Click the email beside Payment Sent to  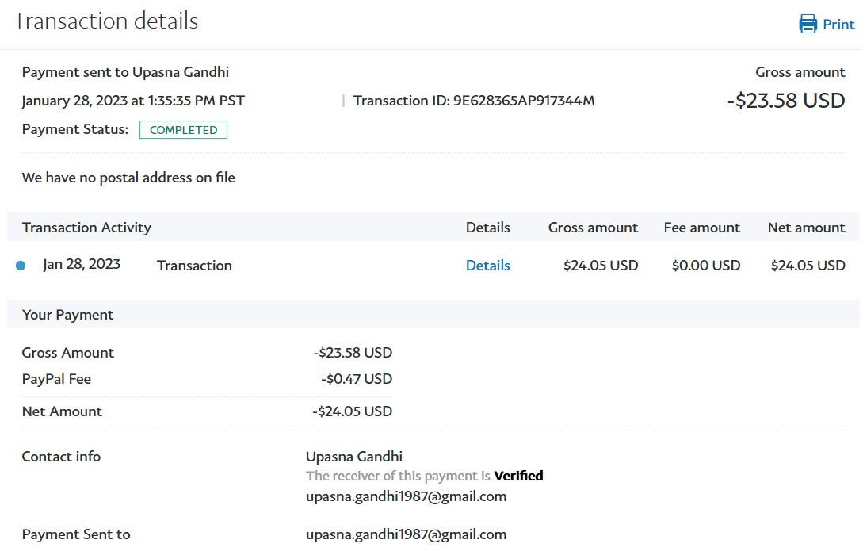click(406, 534)
